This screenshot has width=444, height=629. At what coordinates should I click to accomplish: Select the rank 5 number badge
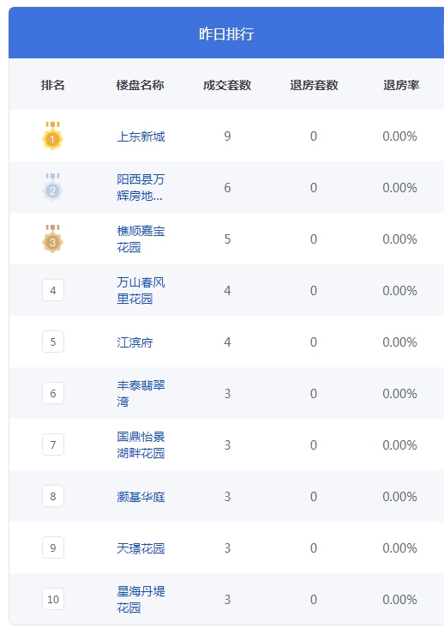pyautogui.click(x=53, y=342)
